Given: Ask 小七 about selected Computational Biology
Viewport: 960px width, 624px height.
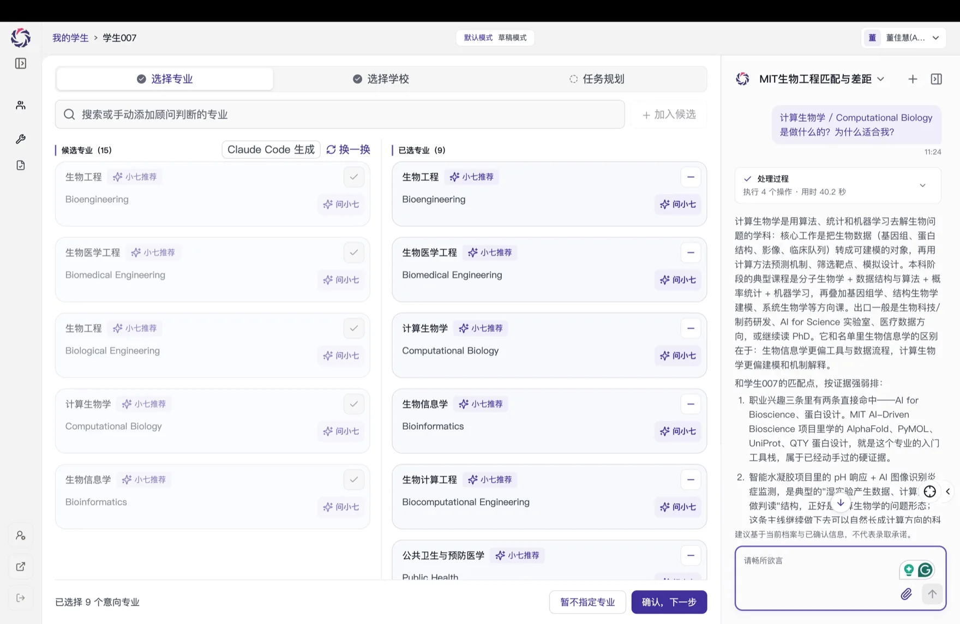Looking at the screenshot, I should [x=677, y=356].
